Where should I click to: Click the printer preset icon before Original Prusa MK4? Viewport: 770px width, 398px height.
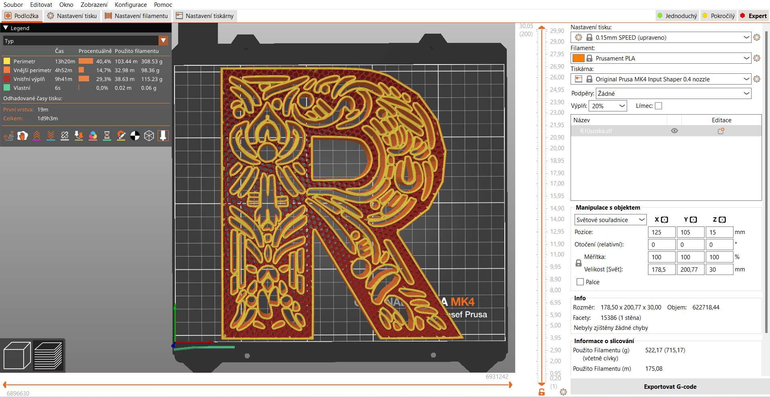[579, 79]
